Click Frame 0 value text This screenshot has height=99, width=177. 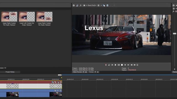(x=128, y=68)
